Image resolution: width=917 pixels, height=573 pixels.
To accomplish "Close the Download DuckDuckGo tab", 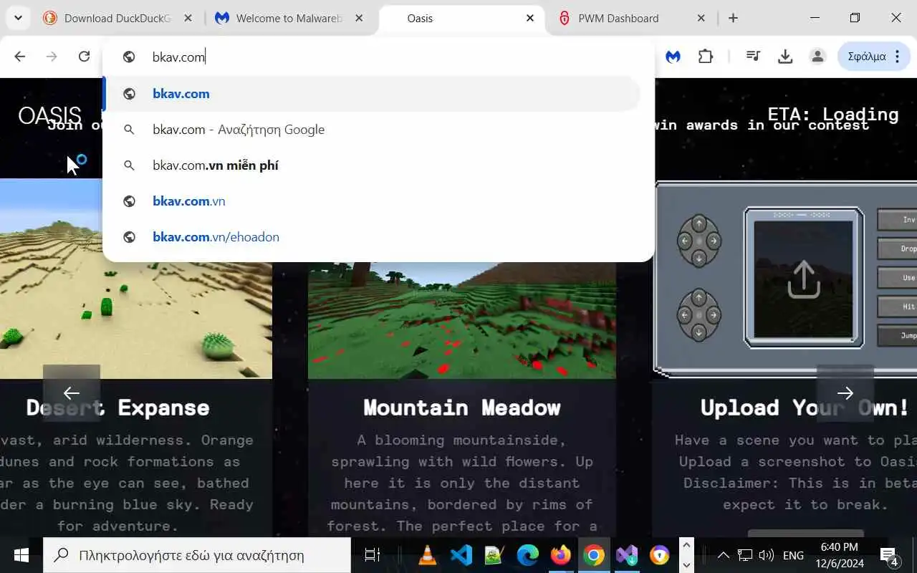I will pyautogui.click(x=188, y=18).
